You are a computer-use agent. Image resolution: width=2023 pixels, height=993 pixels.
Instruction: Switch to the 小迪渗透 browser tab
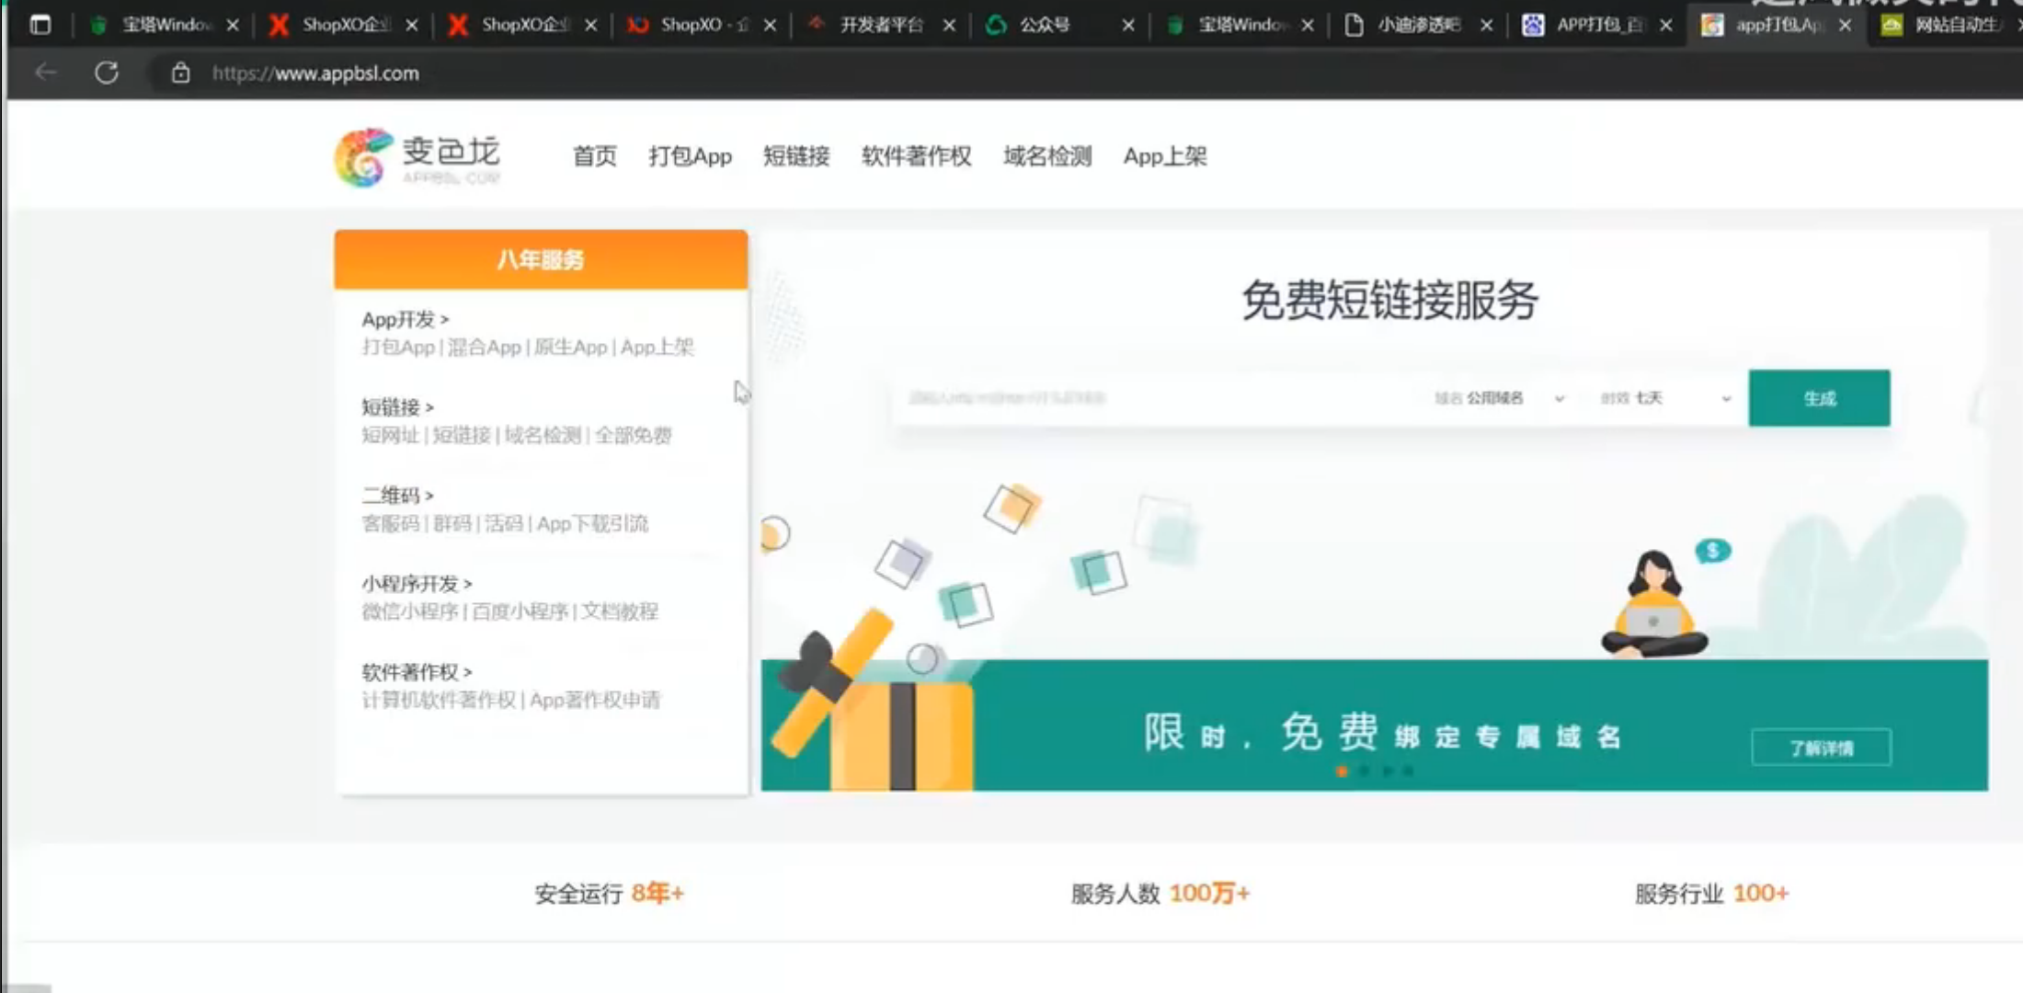coord(1417,25)
